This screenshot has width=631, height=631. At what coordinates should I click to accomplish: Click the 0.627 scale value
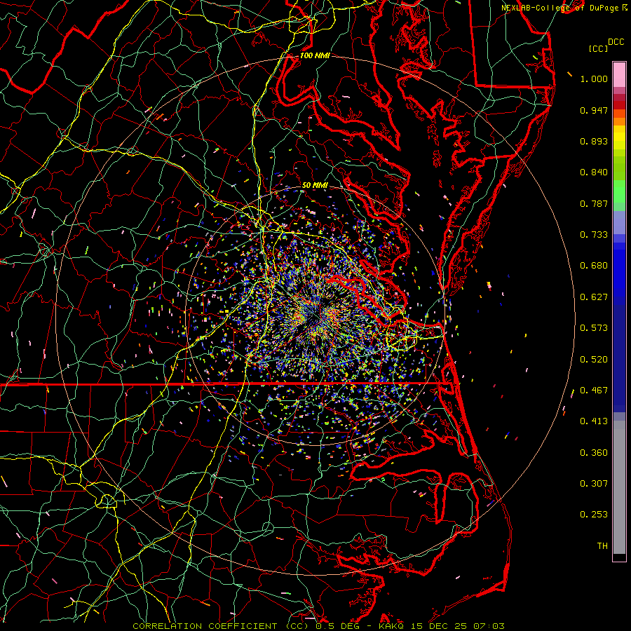point(594,297)
